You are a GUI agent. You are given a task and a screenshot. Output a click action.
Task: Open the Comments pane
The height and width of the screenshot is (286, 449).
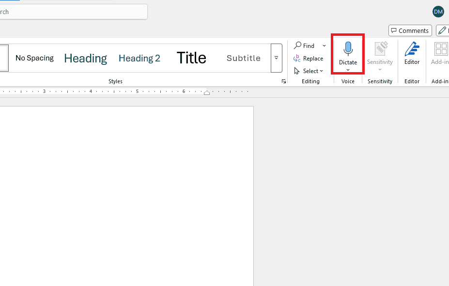point(410,30)
